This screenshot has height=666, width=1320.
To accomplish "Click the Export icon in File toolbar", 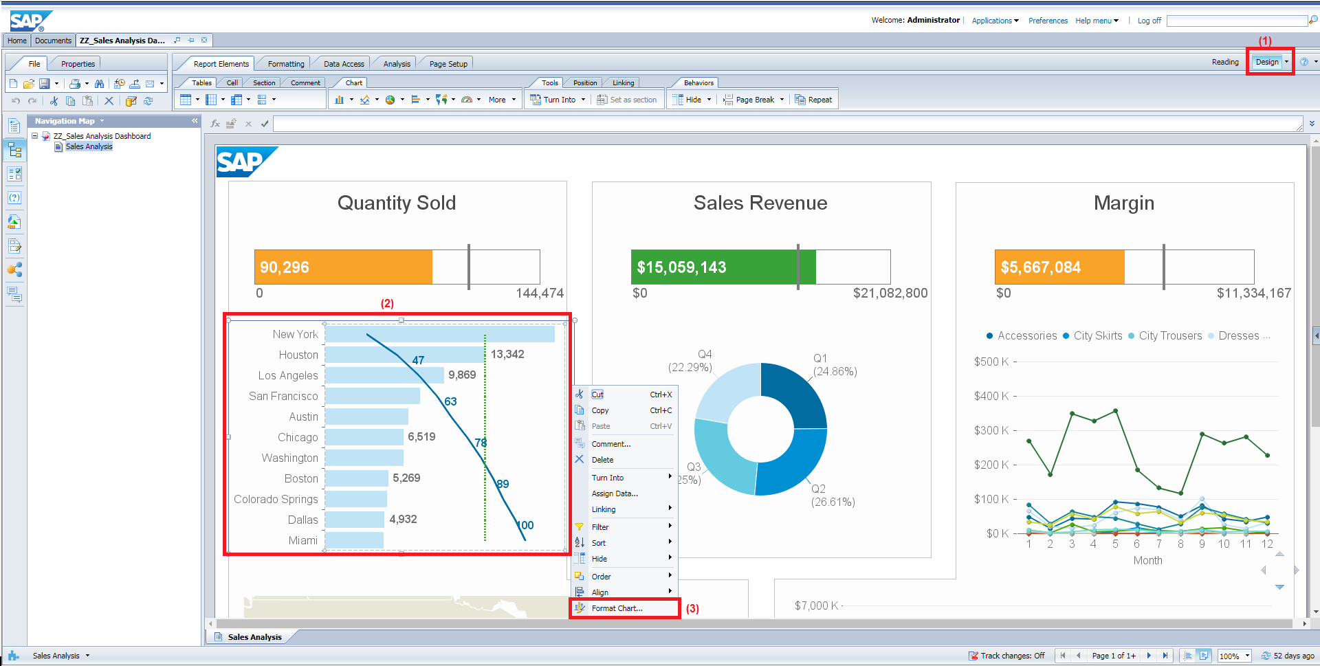I will (x=135, y=84).
